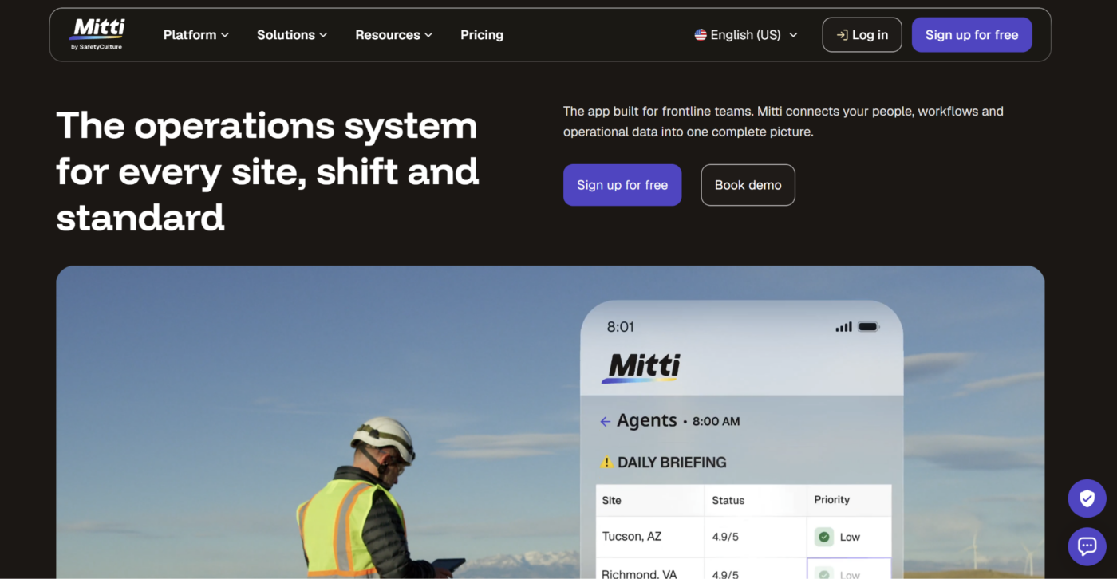Click the Low priority for Tucson
This screenshot has width=1117, height=579.
coord(850,537)
